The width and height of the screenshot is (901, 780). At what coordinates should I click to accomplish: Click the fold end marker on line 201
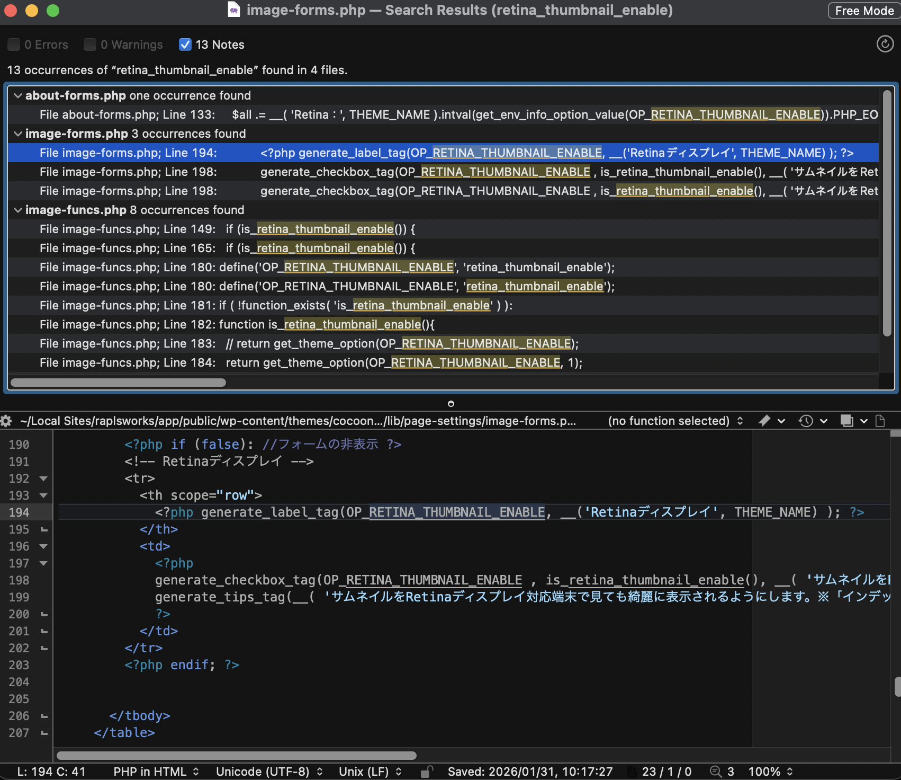click(44, 631)
